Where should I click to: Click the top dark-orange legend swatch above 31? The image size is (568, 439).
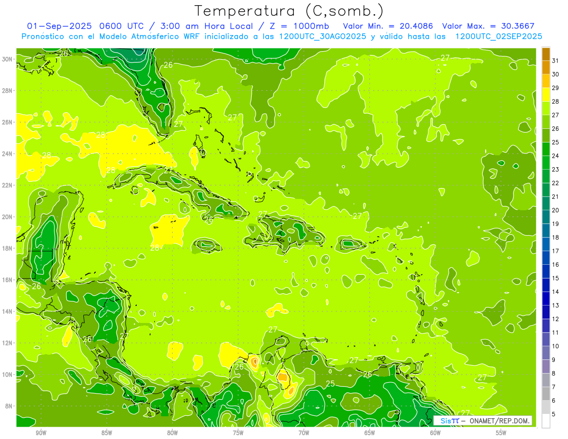coord(546,54)
